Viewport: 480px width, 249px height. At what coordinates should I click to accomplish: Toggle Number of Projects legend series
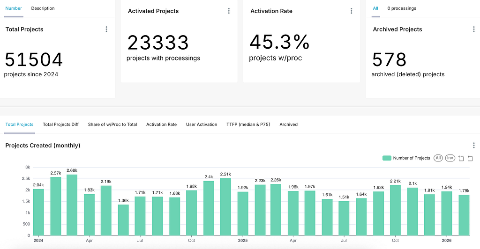click(406, 158)
